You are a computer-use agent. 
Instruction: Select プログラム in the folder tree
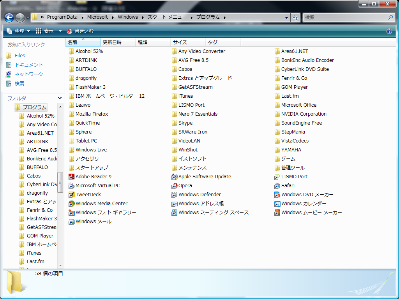(31, 107)
